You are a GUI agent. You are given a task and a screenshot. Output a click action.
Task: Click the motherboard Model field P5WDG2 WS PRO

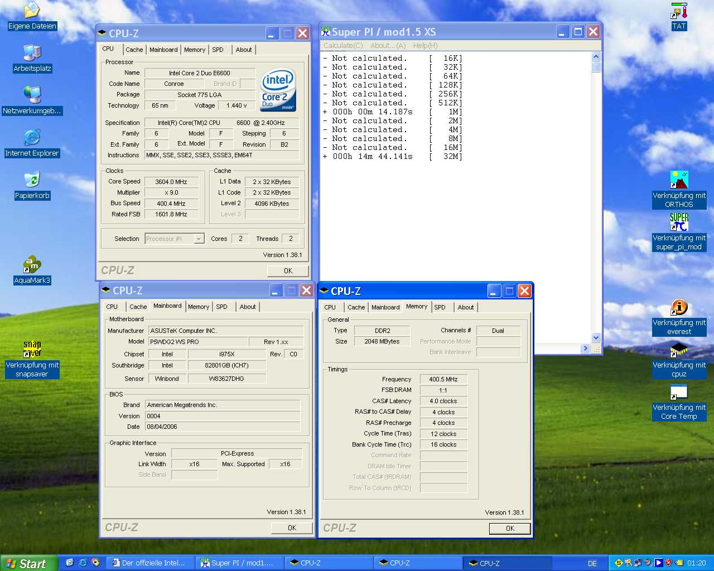pyautogui.click(x=198, y=342)
